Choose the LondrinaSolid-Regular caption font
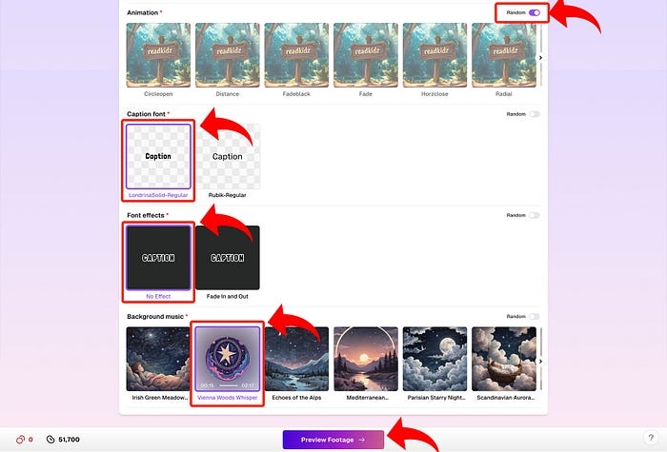 (158, 157)
